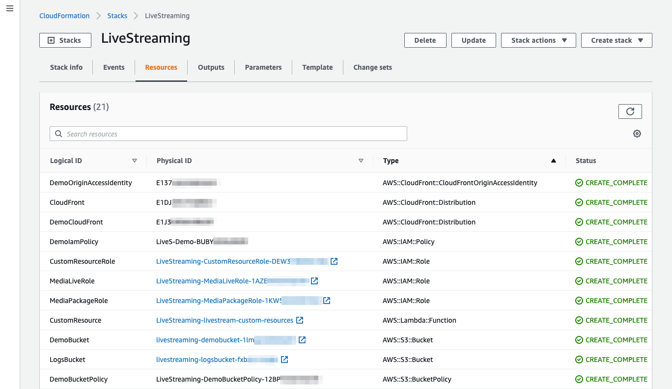
Task: Click the Resources (21) heading
Action: pos(79,107)
